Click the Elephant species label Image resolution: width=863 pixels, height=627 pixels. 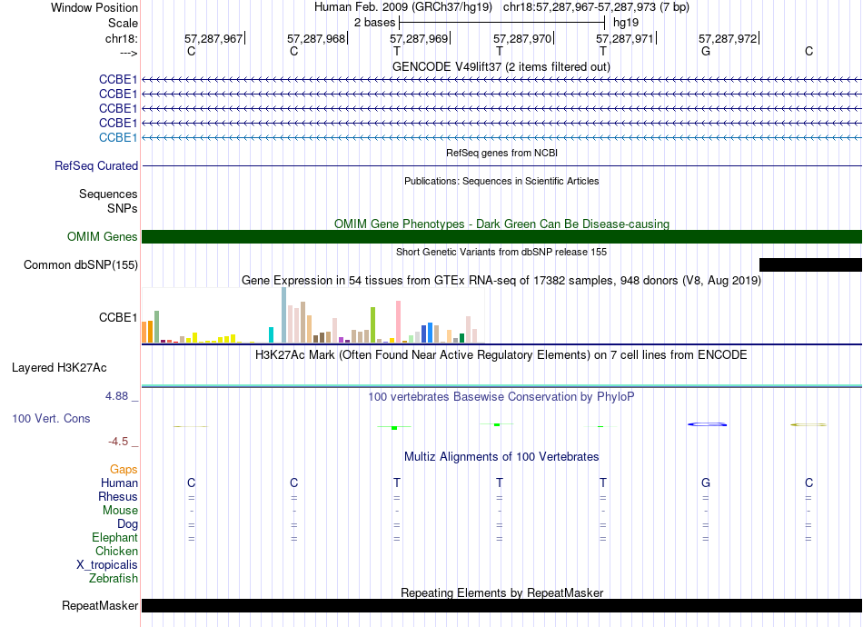(115, 538)
